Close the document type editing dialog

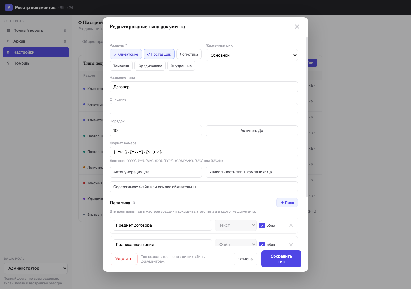pos(297,27)
